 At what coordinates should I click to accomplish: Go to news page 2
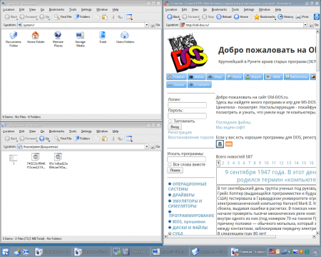pos(223,163)
